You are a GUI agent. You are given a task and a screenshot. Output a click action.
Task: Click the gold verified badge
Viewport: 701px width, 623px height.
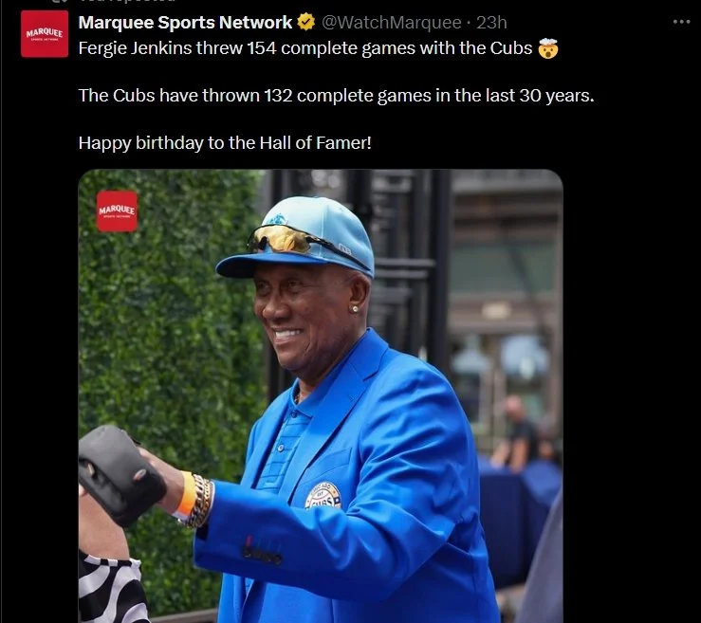click(x=306, y=22)
